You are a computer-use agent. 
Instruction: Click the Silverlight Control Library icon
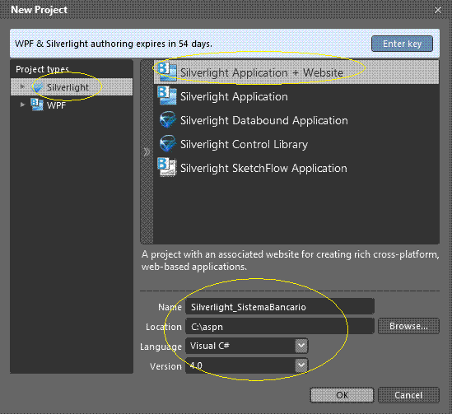click(167, 144)
